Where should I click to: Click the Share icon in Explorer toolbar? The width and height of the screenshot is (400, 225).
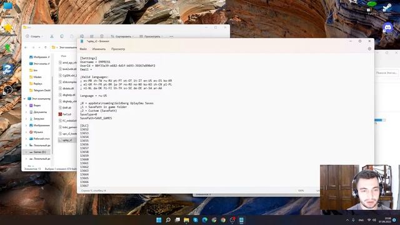[92, 36]
